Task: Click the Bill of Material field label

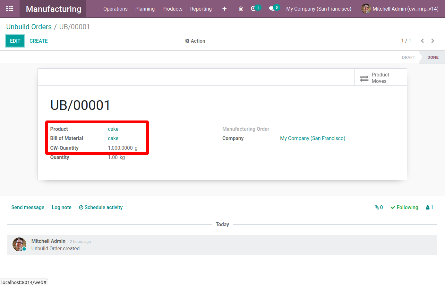Action: pyautogui.click(x=67, y=138)
